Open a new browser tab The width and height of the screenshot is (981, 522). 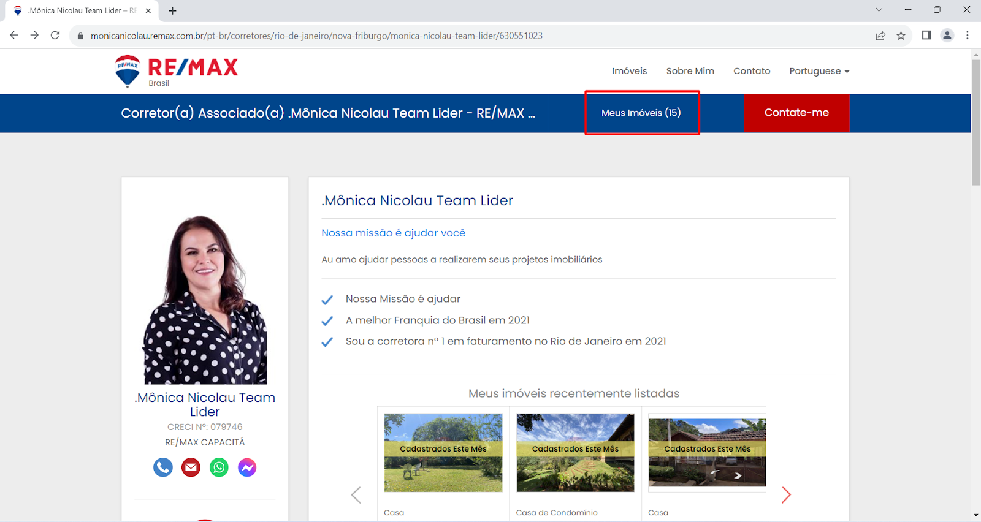[x=172, y=10]
